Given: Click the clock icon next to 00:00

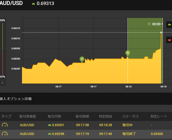Looking at the screenshot, I should click(x=149, y=24).
